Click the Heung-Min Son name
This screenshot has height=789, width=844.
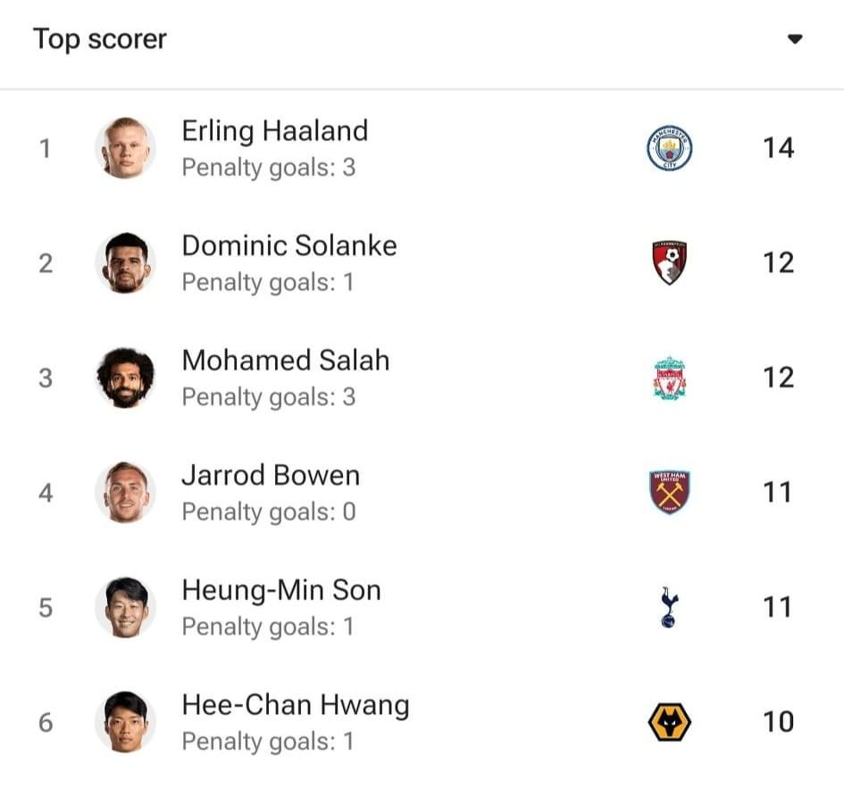(x=281, y=590)
